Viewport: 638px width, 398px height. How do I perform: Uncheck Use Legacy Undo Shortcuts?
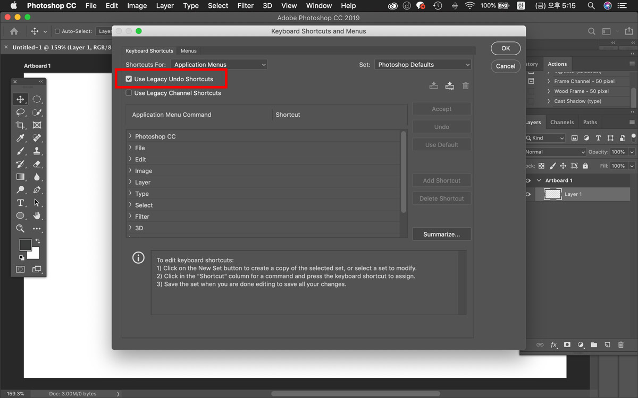coord(129,79)
